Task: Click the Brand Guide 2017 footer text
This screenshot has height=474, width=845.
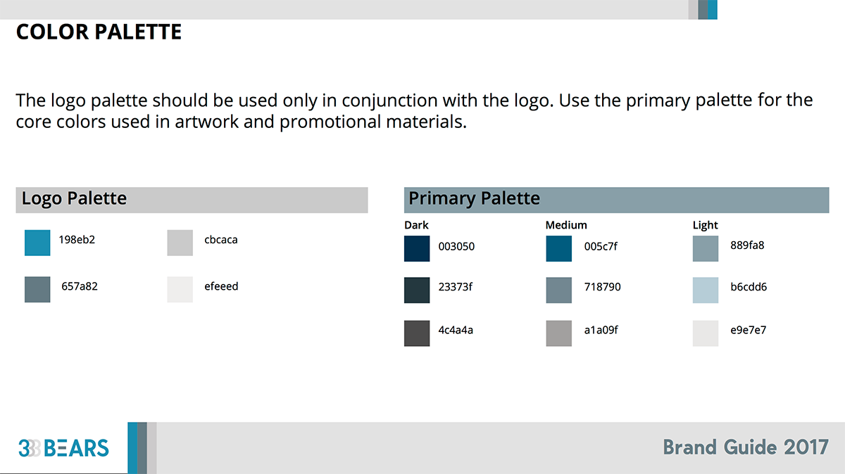Action: click(746, 447)
